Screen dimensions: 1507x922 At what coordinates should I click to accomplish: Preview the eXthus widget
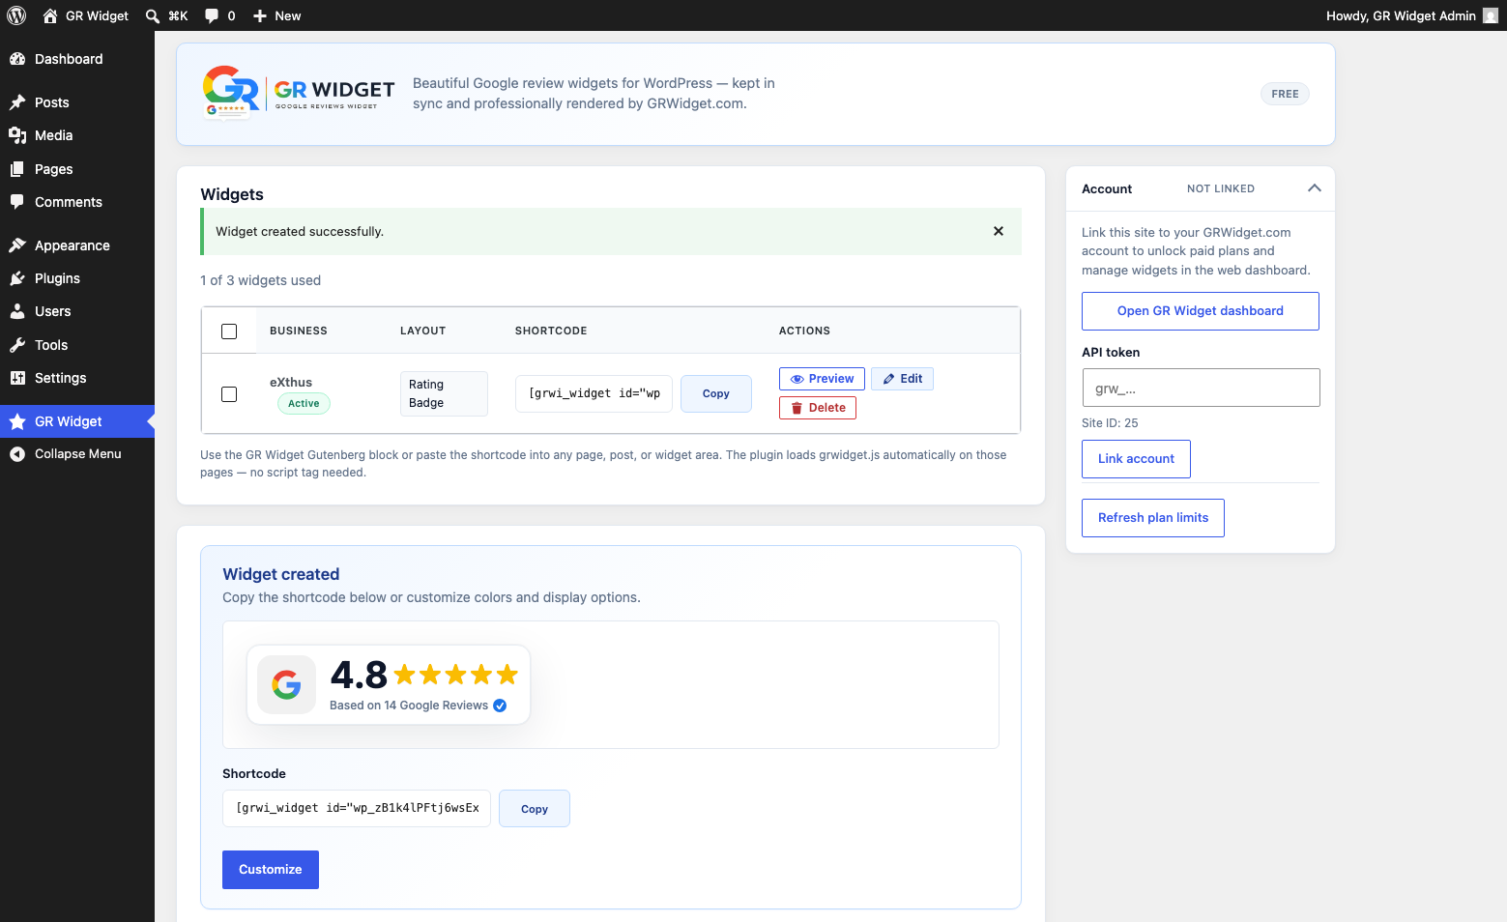coord(822,379)
